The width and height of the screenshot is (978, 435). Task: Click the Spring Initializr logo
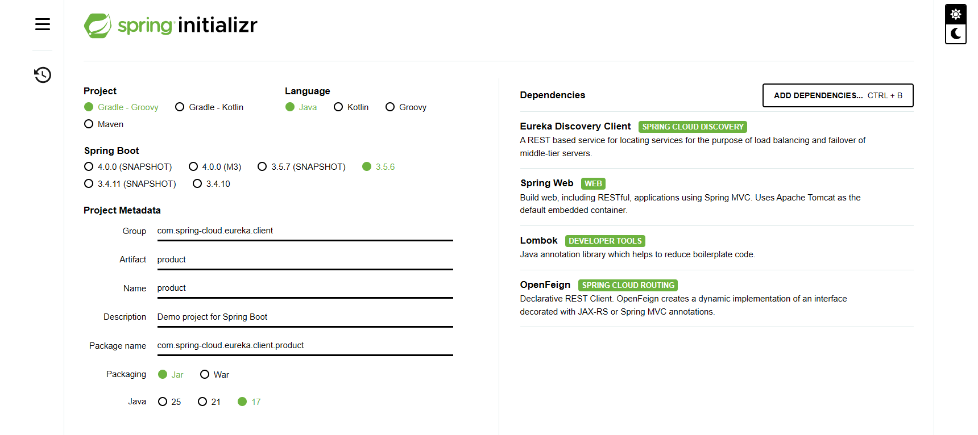[x=171, y=26]
